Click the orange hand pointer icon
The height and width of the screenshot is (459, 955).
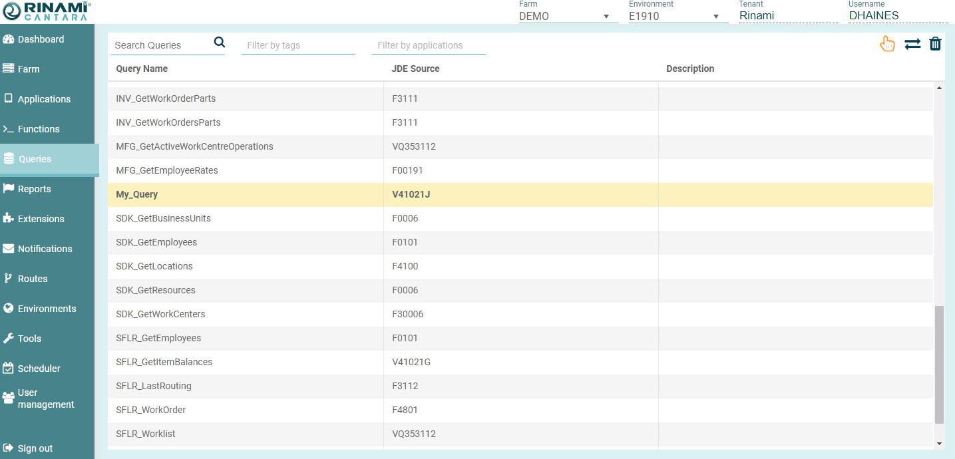[887, 44]
